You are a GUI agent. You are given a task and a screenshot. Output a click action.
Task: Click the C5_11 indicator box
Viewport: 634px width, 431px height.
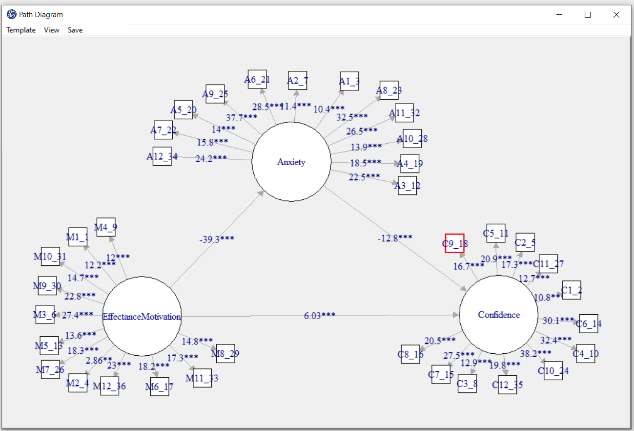496,233
